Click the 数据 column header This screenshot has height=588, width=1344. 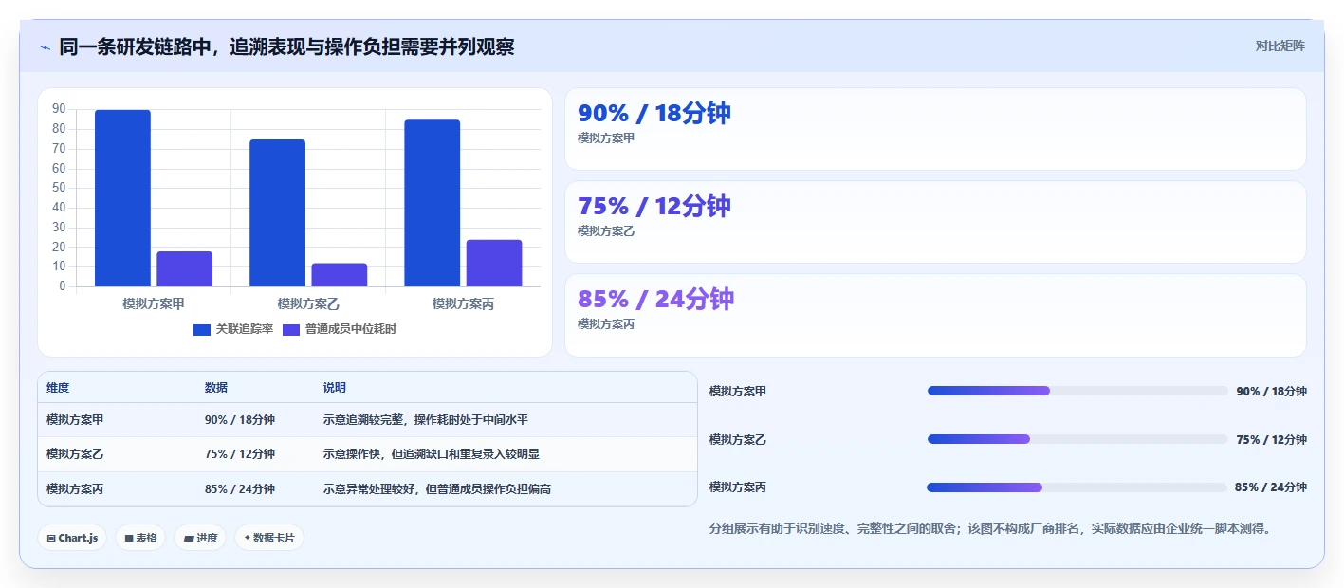tap(216, 388)
